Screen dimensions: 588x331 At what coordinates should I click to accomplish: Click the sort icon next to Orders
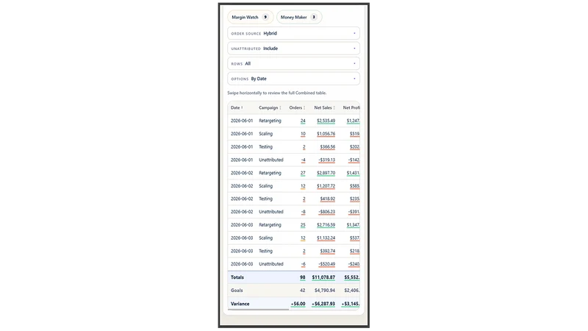304,107
